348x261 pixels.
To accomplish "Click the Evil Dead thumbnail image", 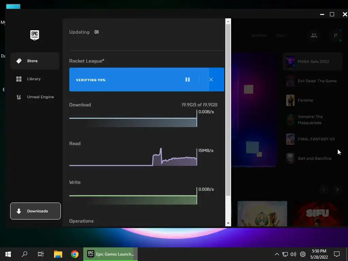I will coord(290,81).
